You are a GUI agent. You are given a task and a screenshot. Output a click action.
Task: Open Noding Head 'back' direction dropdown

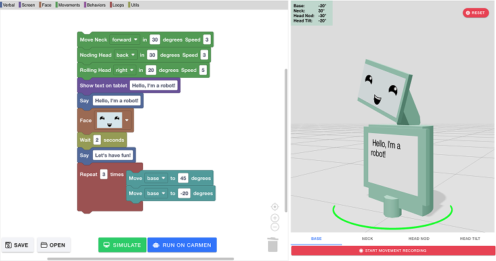pos(126,55)
